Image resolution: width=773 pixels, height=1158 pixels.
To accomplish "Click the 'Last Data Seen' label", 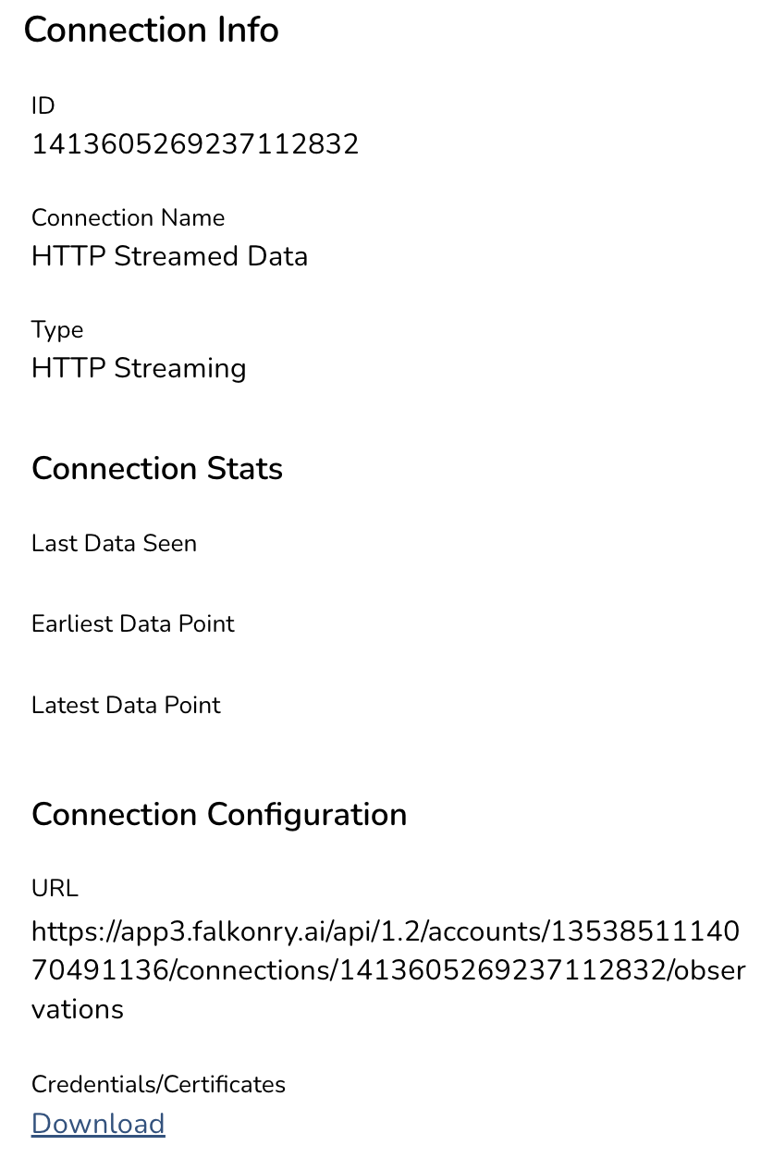I will (x=114, y=543).
